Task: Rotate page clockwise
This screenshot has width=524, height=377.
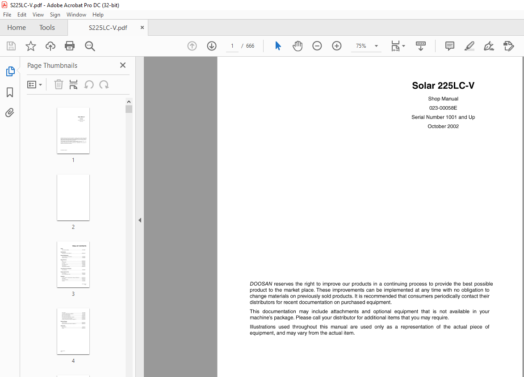Action: point(104,85)
